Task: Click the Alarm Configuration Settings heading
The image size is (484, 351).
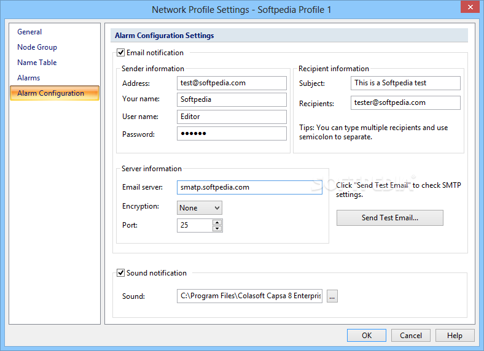Action: point(164,36)
